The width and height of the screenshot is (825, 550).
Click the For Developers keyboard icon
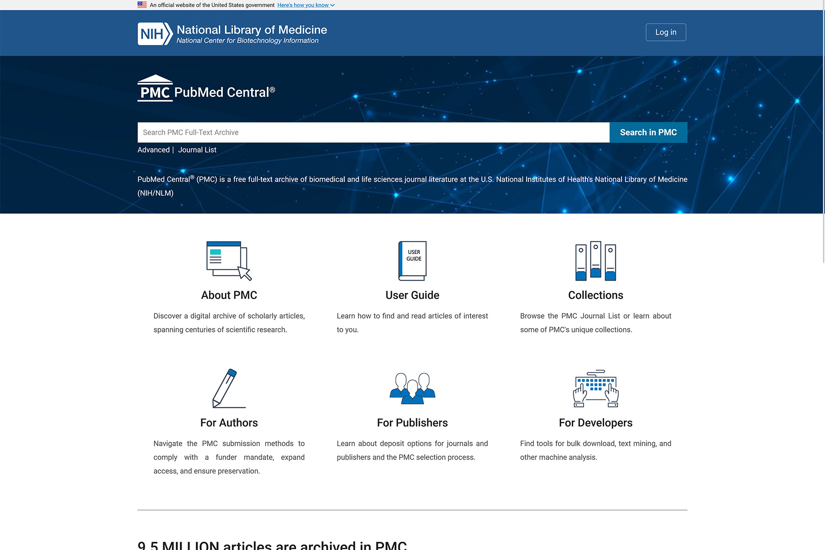596,388
